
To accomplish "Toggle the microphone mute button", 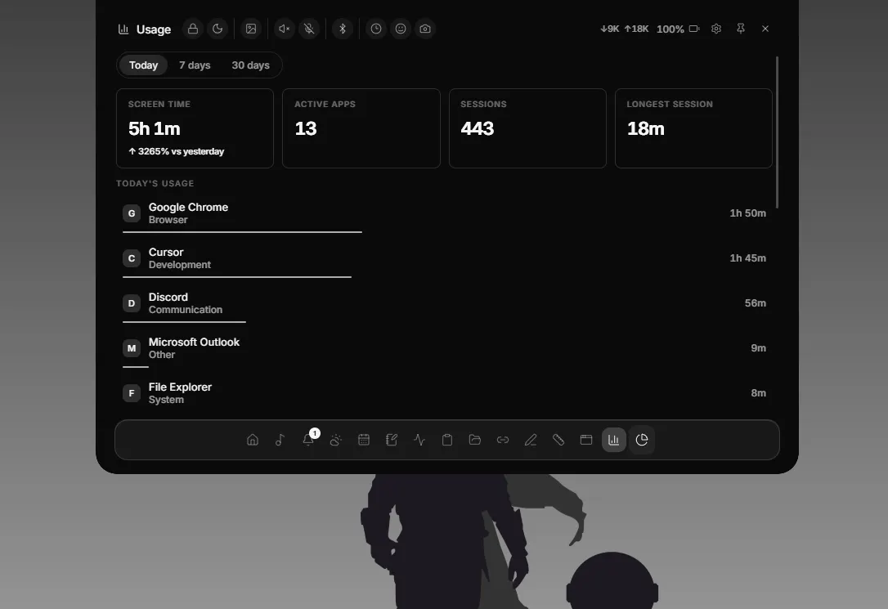I will 309,29.
